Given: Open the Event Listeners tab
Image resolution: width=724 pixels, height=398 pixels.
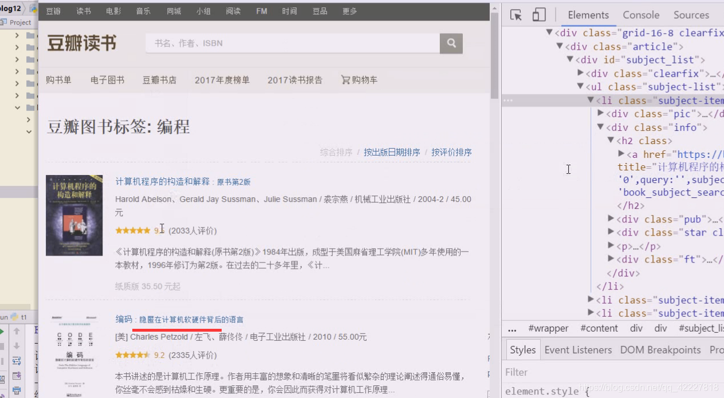Looking at the screenshot, I should pos(578,350).
